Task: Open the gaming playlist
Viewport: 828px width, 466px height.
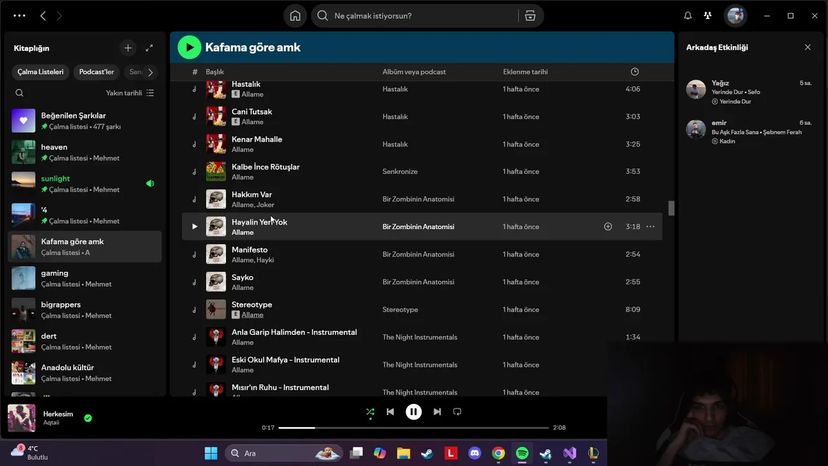Action: (85, 278)
